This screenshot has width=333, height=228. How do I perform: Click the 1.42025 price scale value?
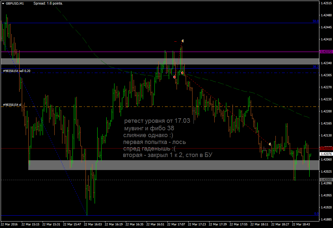(x=326, y=171)
